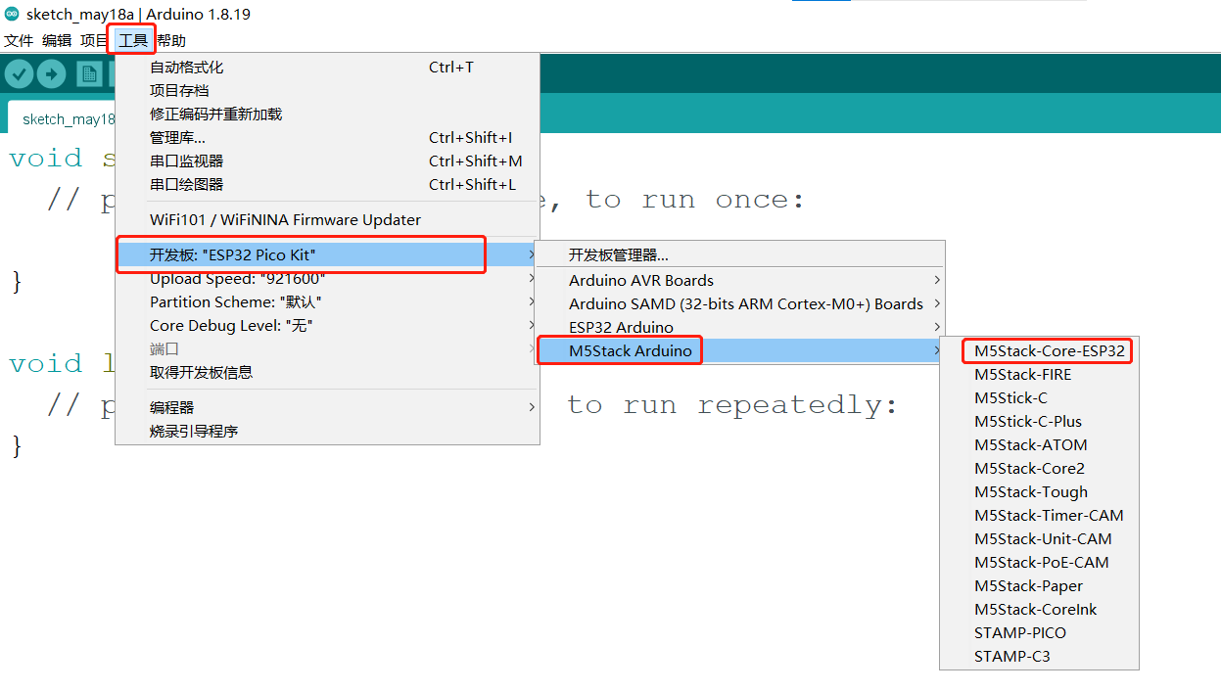This screenshot has height=692, width=1221.
Task: Click the 管理库... menu entry
Action: pyautogui.click(x=177, y=138)
